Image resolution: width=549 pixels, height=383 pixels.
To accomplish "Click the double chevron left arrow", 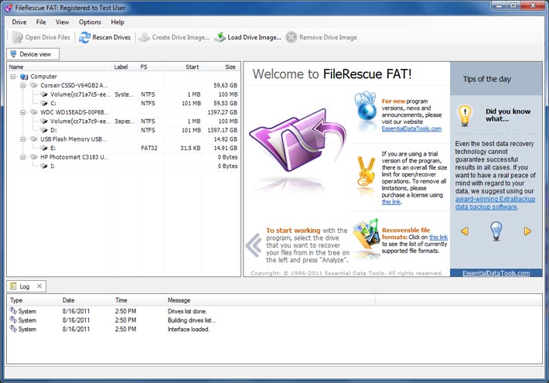I will point(254,245).
